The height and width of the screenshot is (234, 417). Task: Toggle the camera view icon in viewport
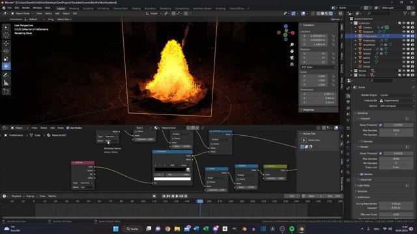[x=292, y=58]
